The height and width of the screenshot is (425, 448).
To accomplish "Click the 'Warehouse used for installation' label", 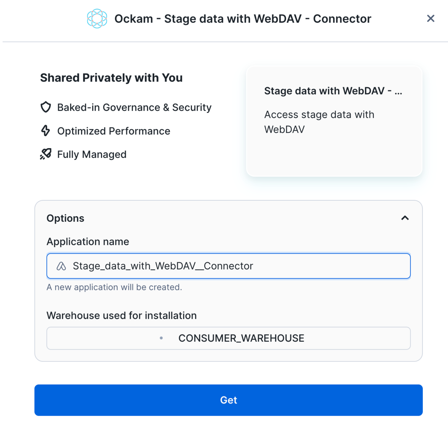I will point(122,315).
